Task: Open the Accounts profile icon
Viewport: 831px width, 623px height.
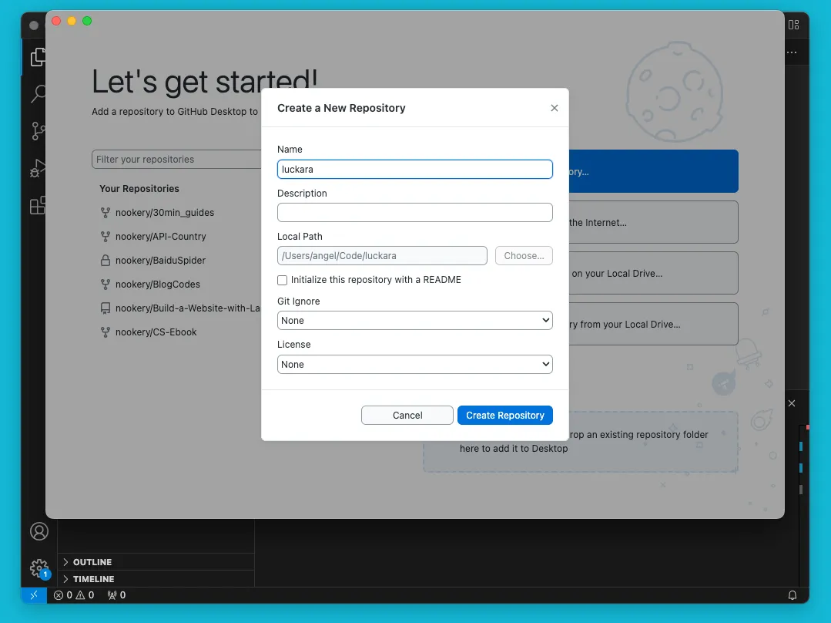Action: click(39, 531)
